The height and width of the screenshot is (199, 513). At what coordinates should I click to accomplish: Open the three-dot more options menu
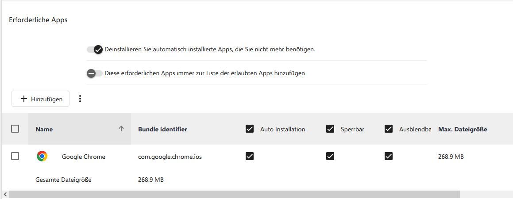(x=80, y=99)
